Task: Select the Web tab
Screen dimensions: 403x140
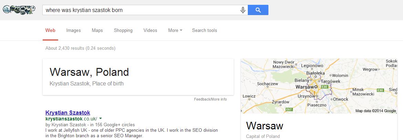Action: coord(50,30)
